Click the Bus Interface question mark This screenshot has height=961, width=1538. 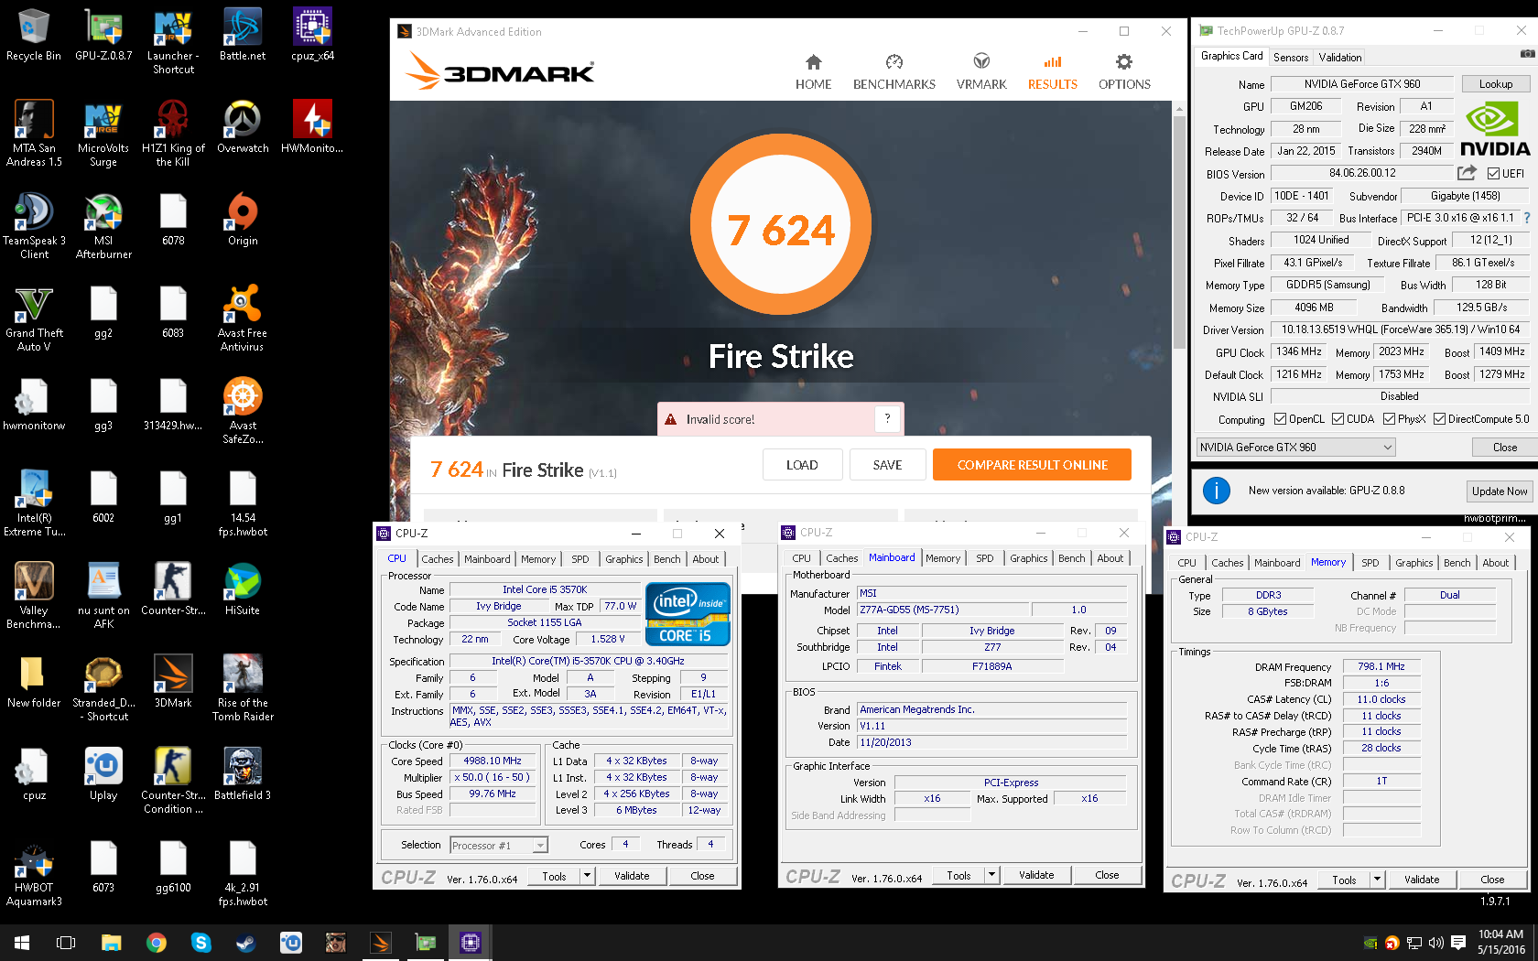coord(1527,218)
